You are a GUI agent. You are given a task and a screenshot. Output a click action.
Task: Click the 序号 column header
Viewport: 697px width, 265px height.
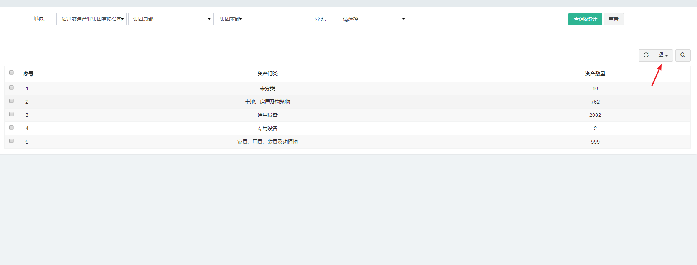click(x=28, y=74)
